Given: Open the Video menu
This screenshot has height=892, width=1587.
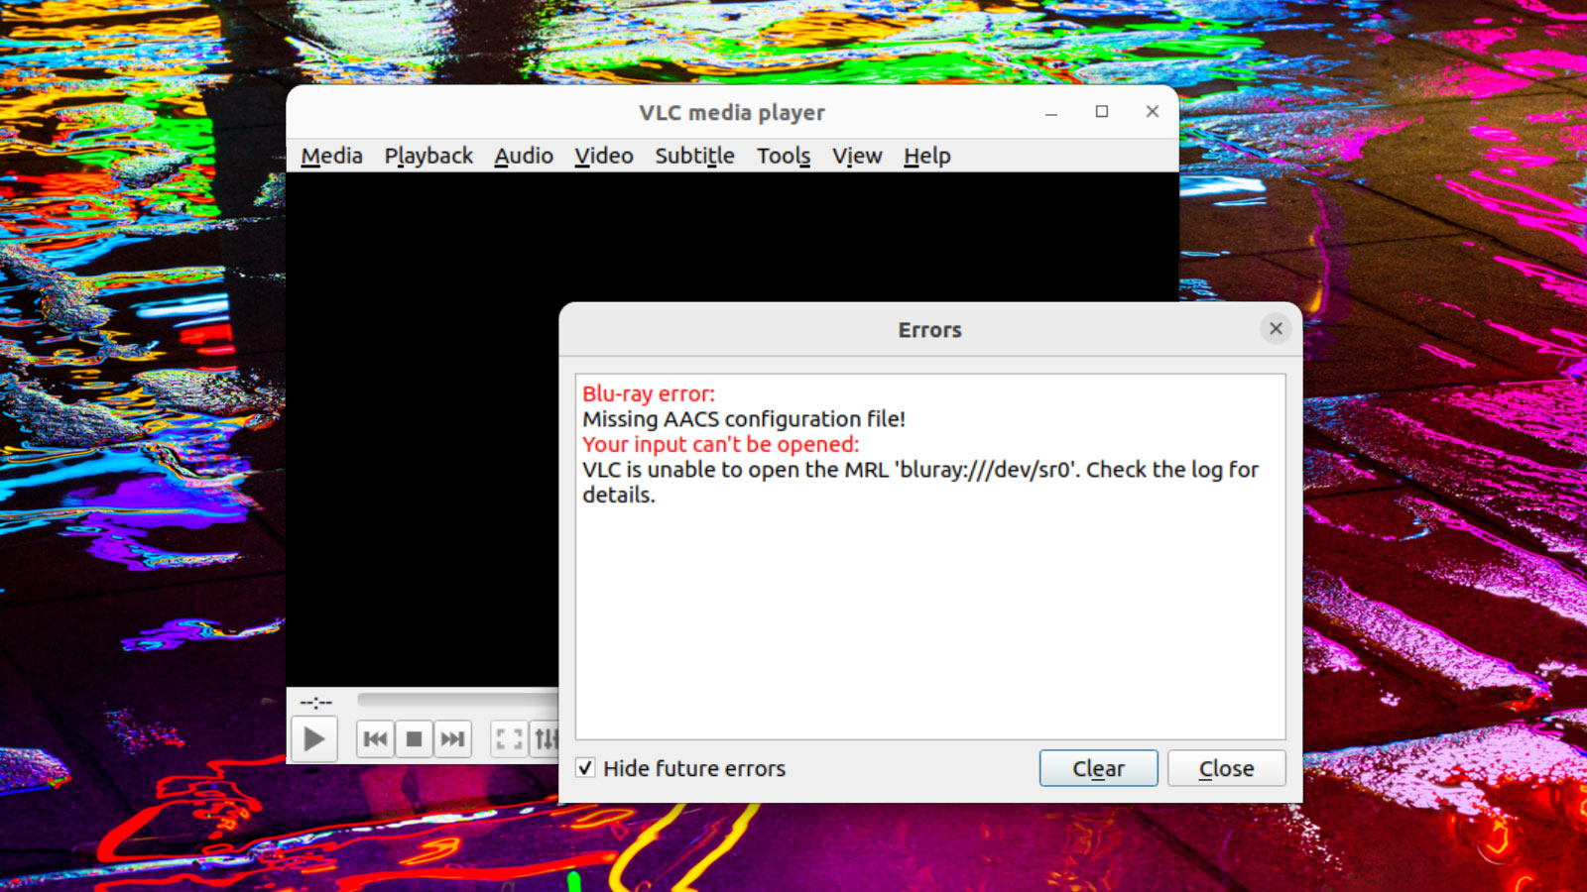Looking at the screenshot, I should pyautogui.click(x=603, y=156).
